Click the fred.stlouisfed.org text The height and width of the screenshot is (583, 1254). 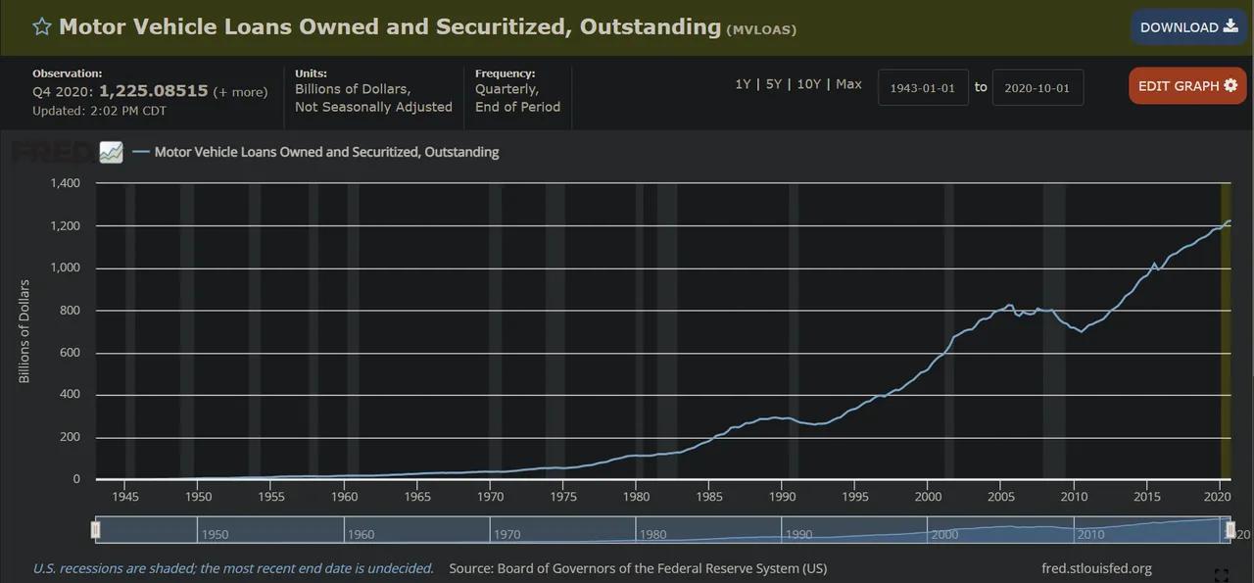click(x=1097, y=568)
